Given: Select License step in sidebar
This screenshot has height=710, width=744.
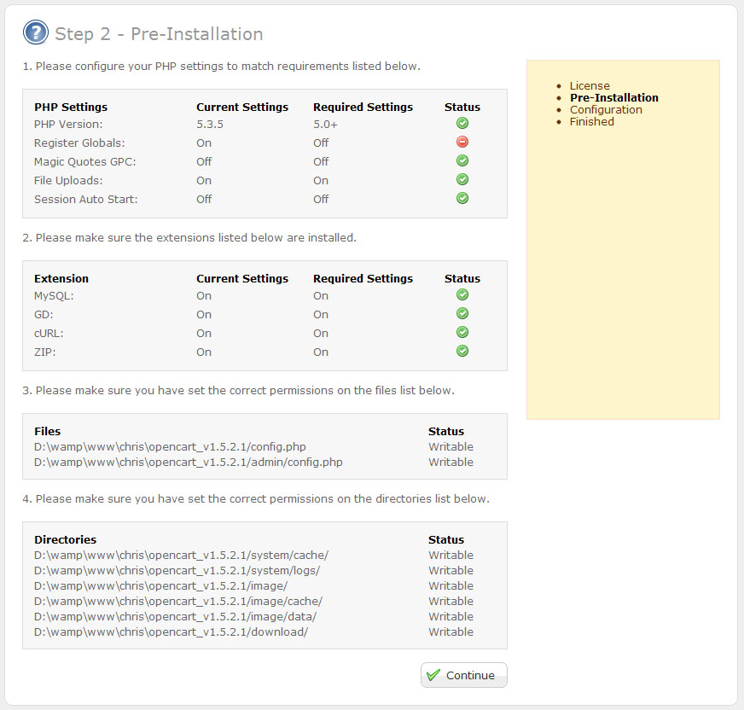Looking at the screenshot, I should (590, 85).
